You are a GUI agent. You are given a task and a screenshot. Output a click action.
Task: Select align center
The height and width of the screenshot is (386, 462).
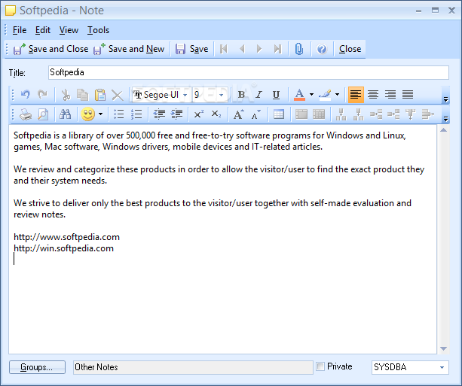coord(373,95)
